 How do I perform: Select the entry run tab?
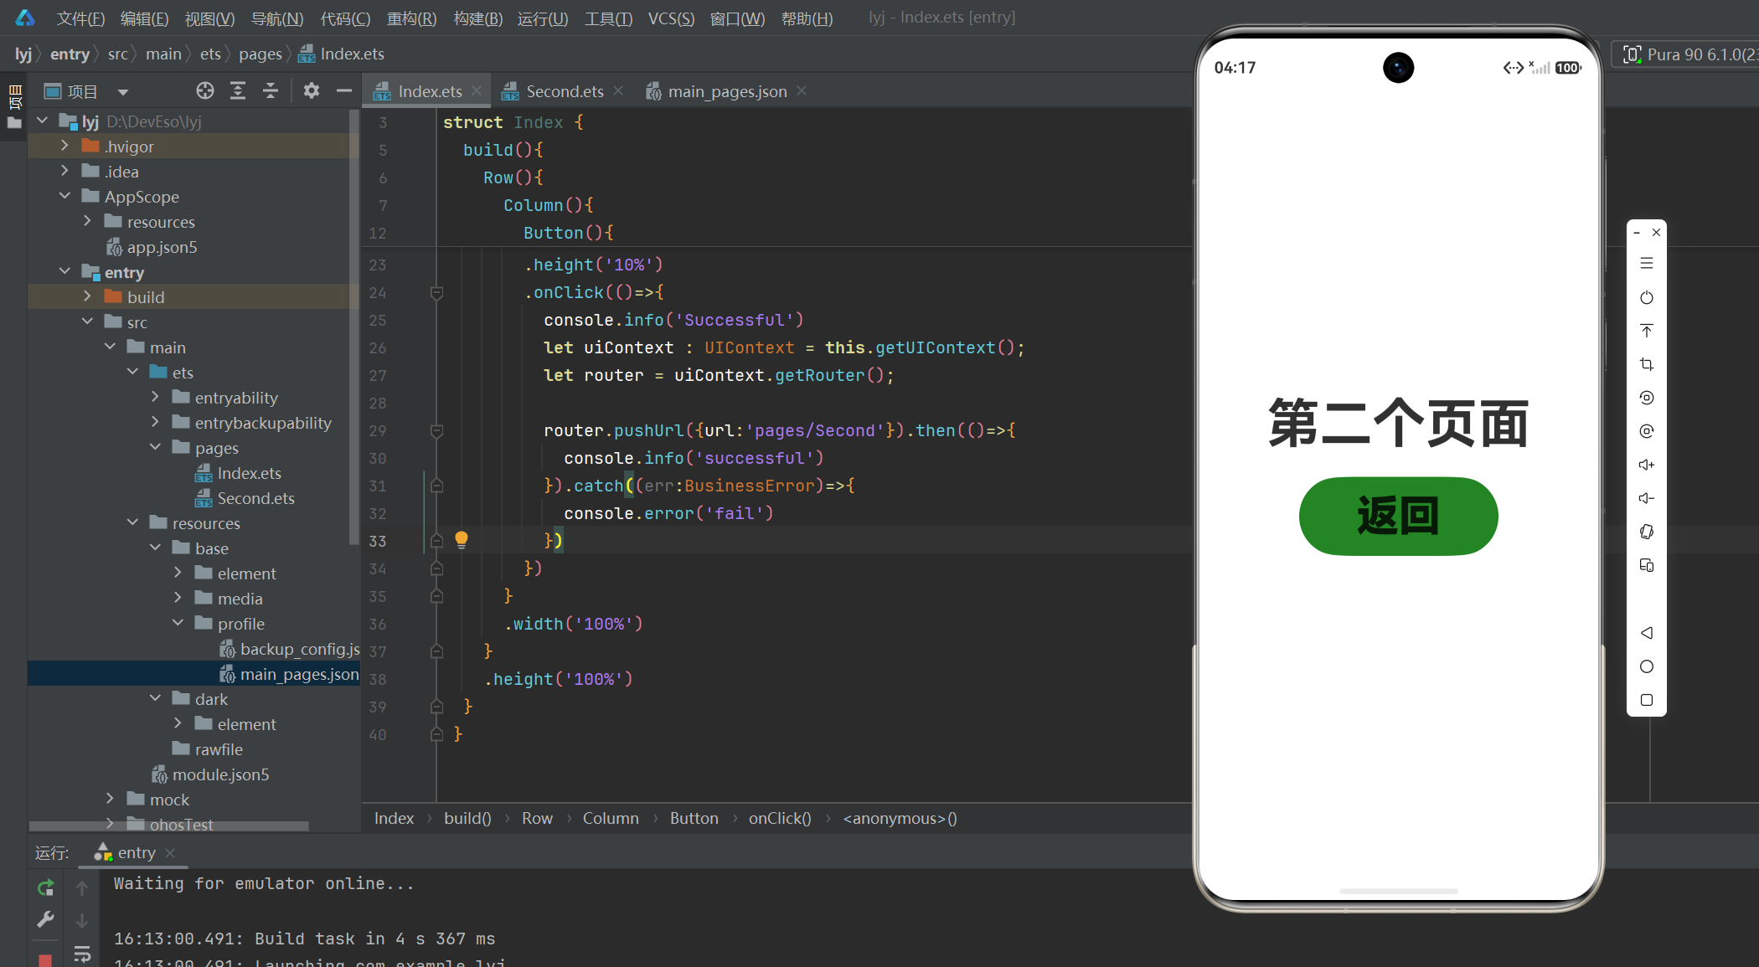(x=135, y=852)
